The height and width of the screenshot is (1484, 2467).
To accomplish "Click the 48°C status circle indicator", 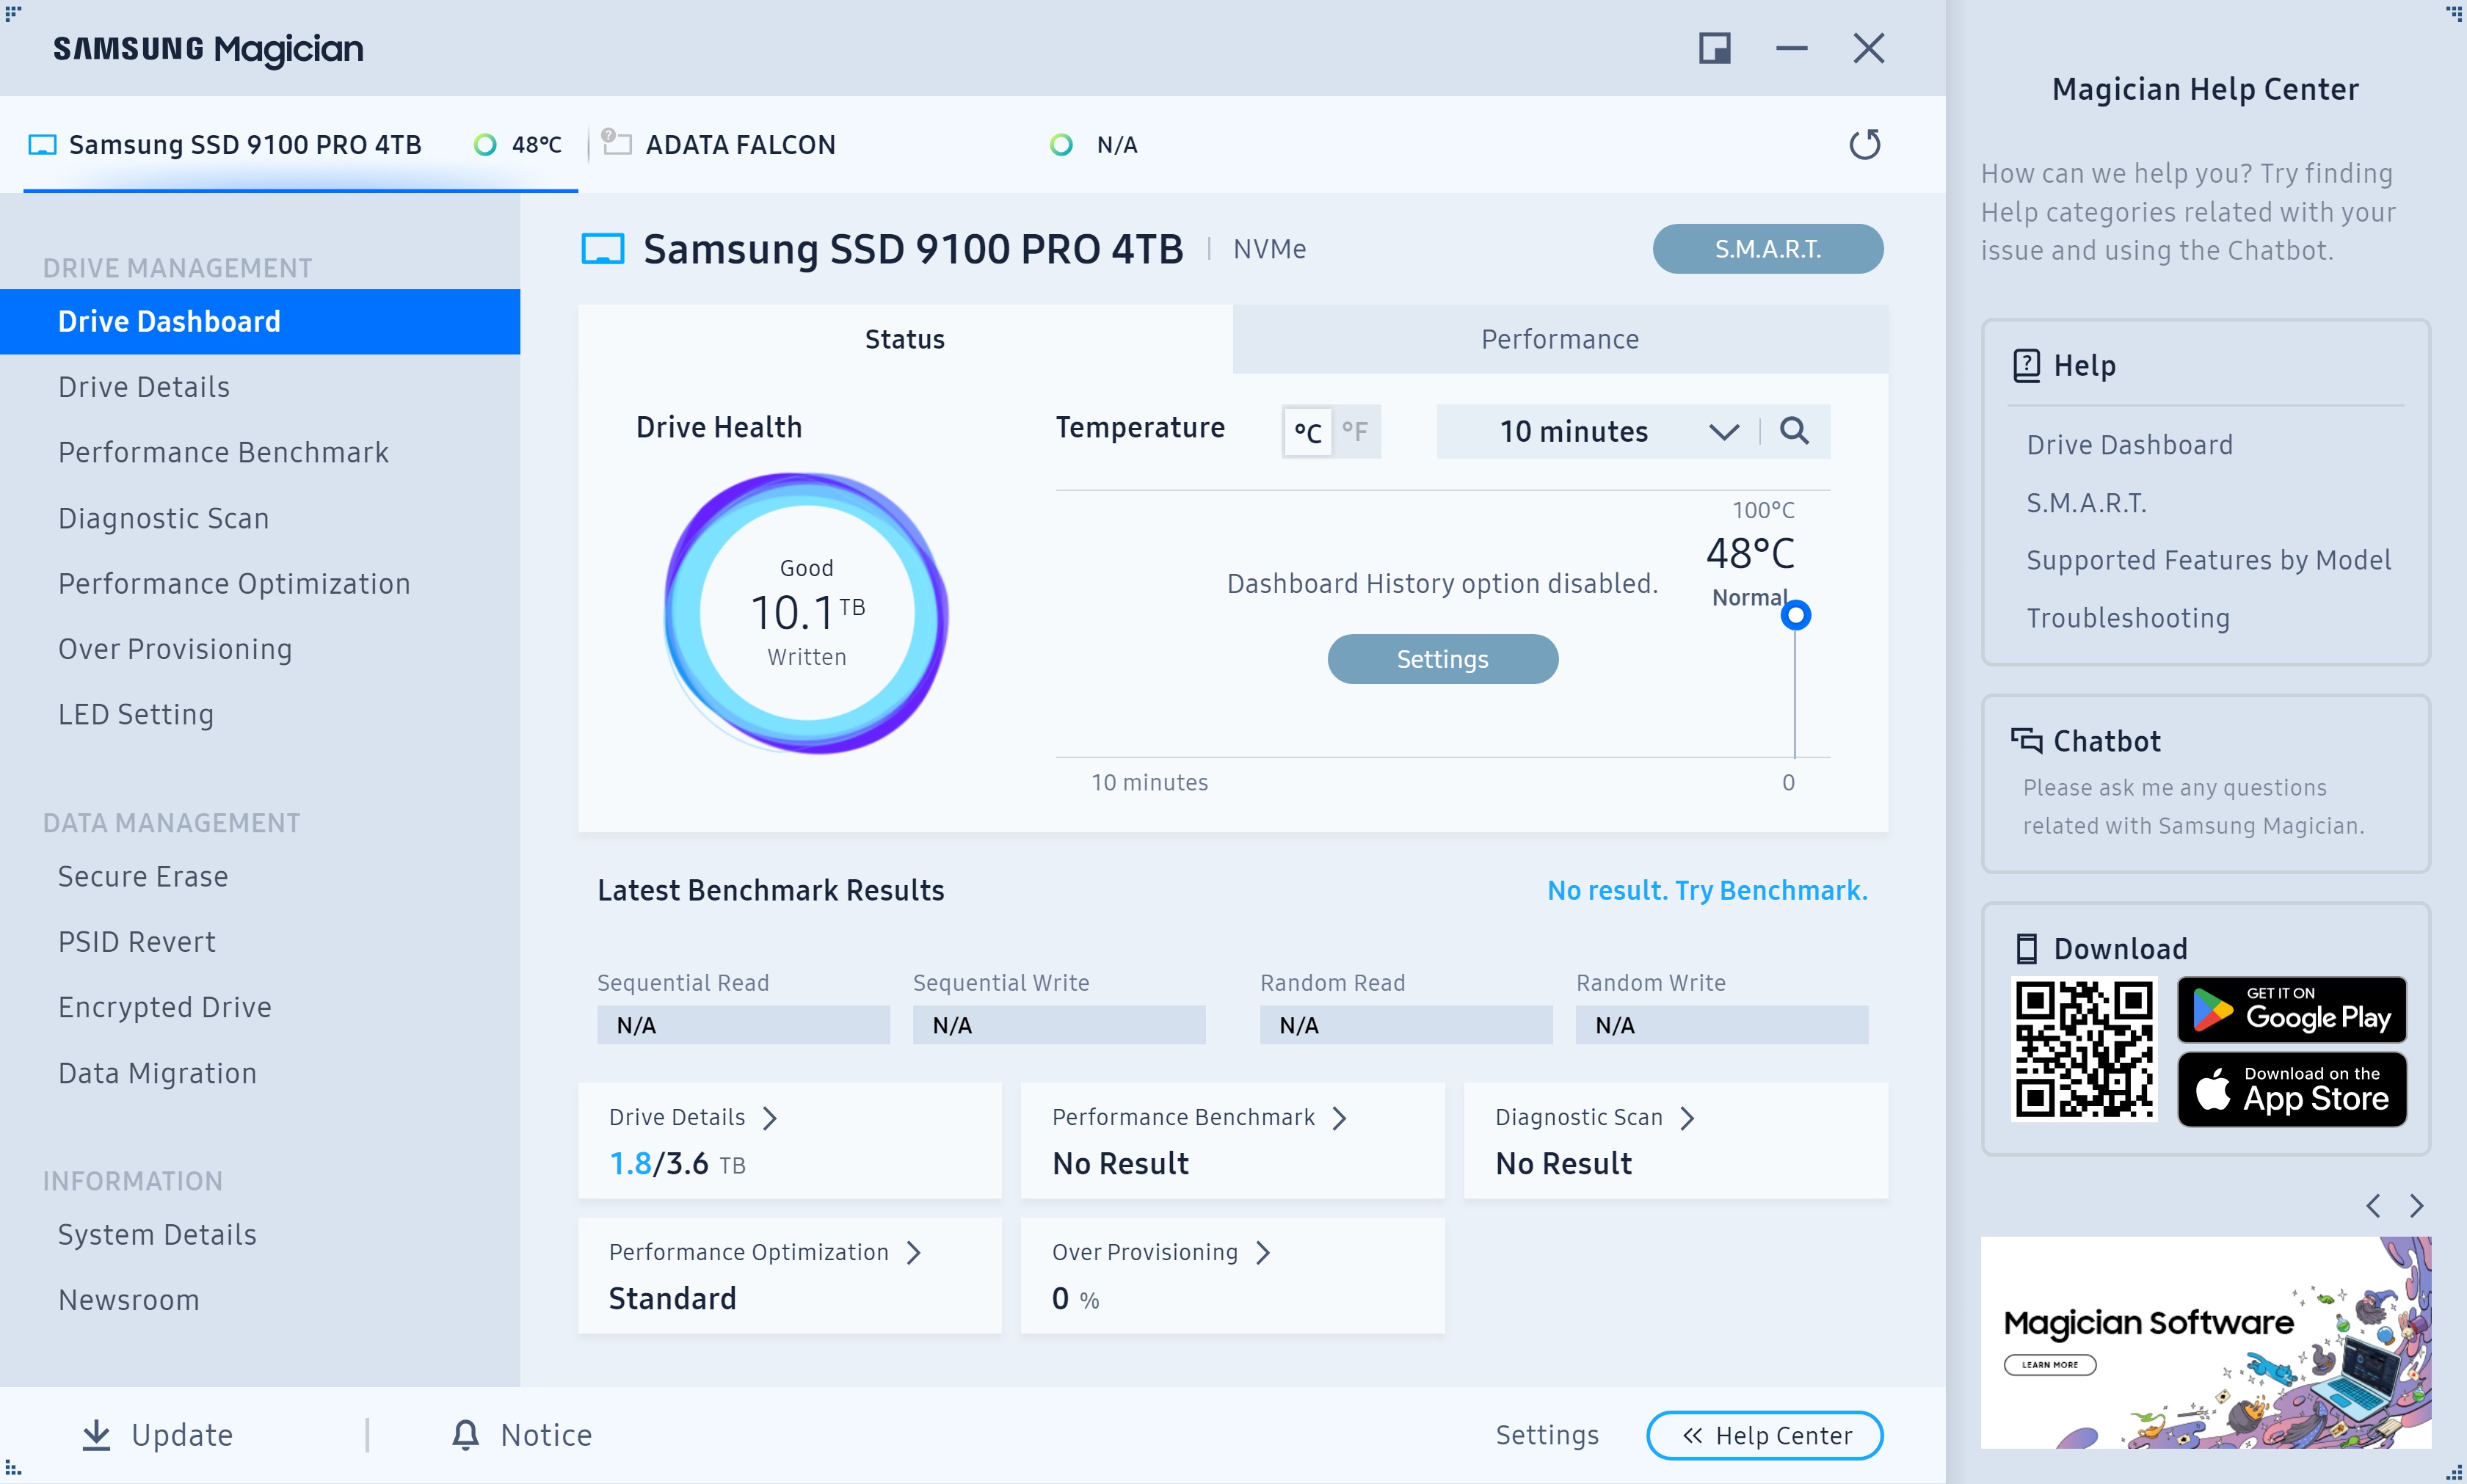I will click(485, 145).
